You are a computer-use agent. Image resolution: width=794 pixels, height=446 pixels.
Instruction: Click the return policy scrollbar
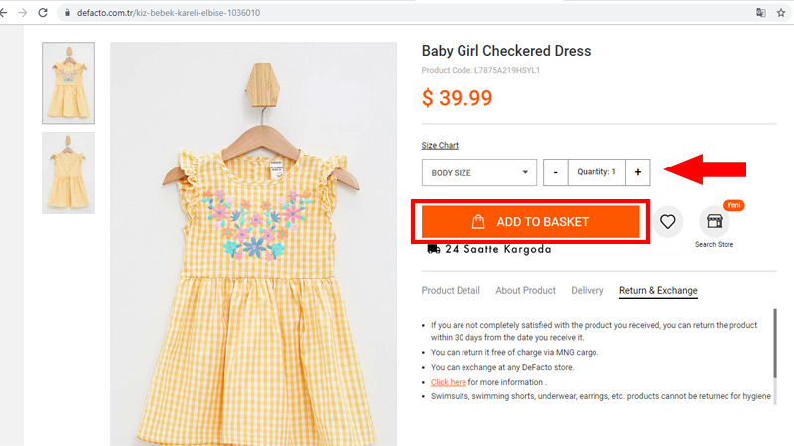point(775,343)
